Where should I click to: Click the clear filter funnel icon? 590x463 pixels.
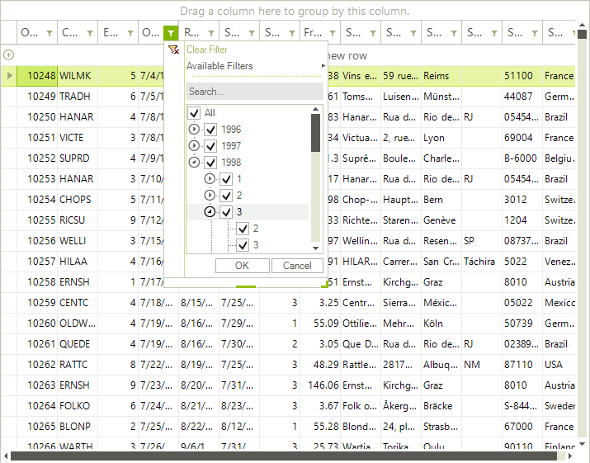click(x=173, y=50)
